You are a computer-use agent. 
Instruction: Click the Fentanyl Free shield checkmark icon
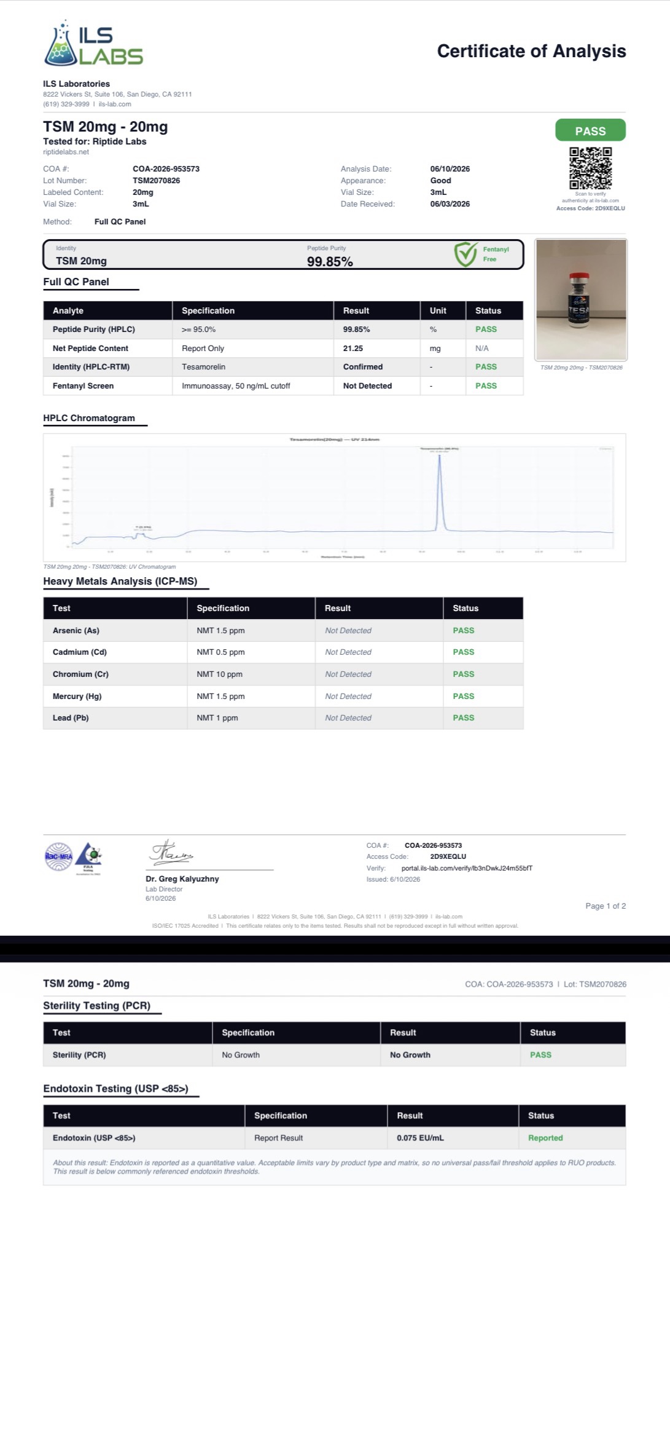[465, 254]
